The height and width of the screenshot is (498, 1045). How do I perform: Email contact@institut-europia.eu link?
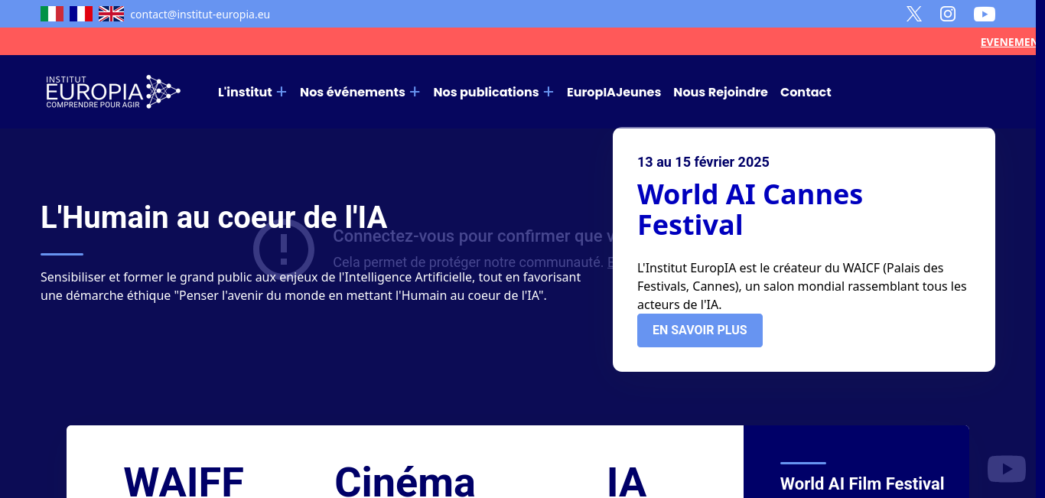(200, 15)
